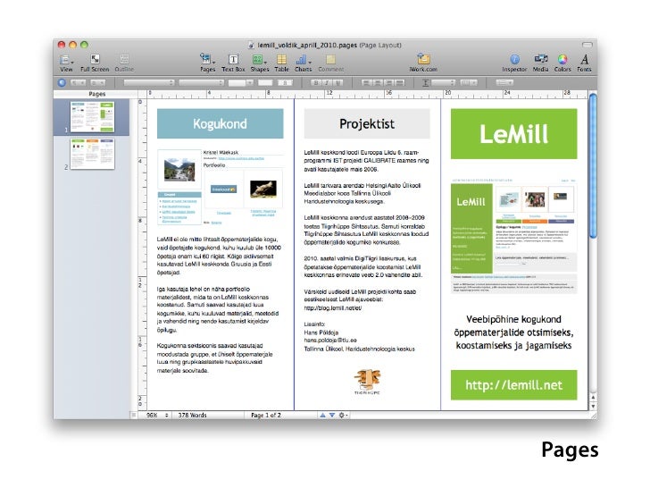This screenshot has height=488, width=650.
Task: Click the vertical scrollbar thumb
Action: 593,166
